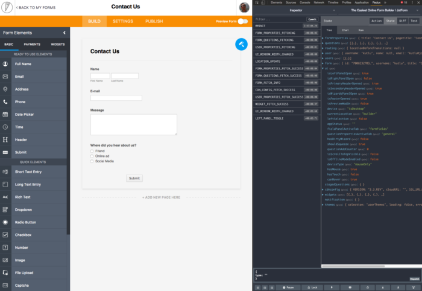Toggle Pause recording in Redux DevTools

(x=288, y=287)
